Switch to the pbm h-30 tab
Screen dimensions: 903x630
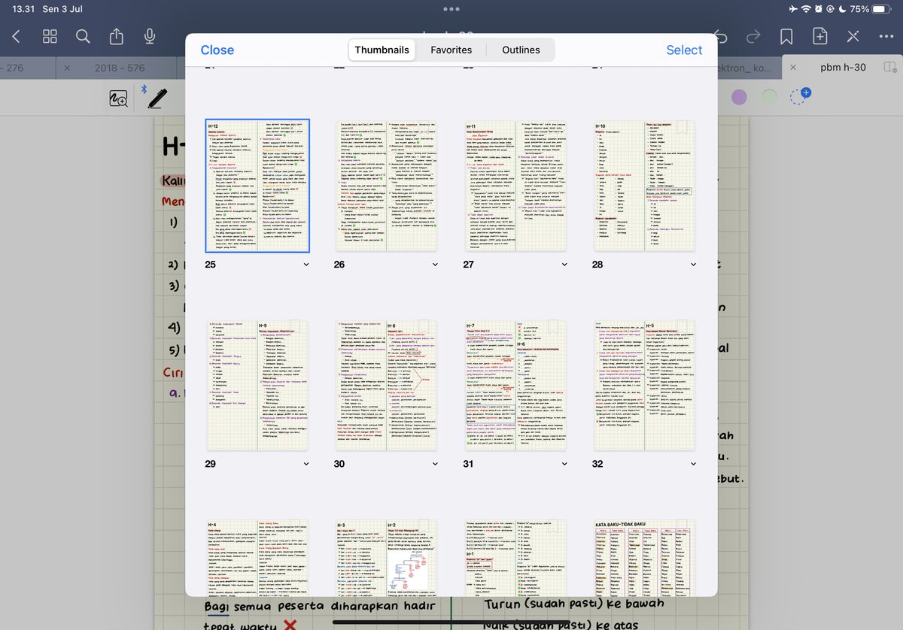point(843,68)
